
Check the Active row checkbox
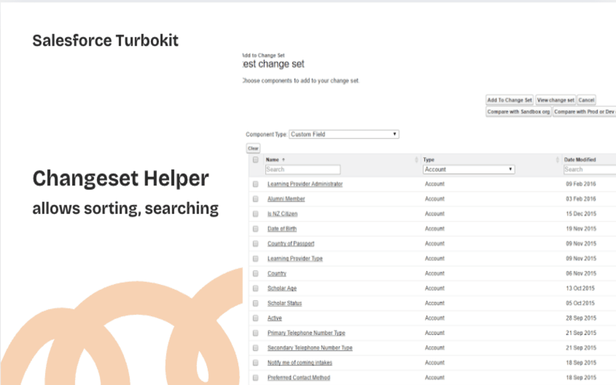(256, 319)
